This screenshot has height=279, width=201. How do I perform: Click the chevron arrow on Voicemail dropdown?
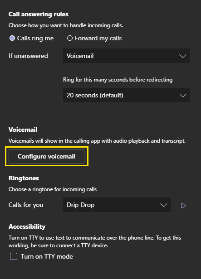183,56
